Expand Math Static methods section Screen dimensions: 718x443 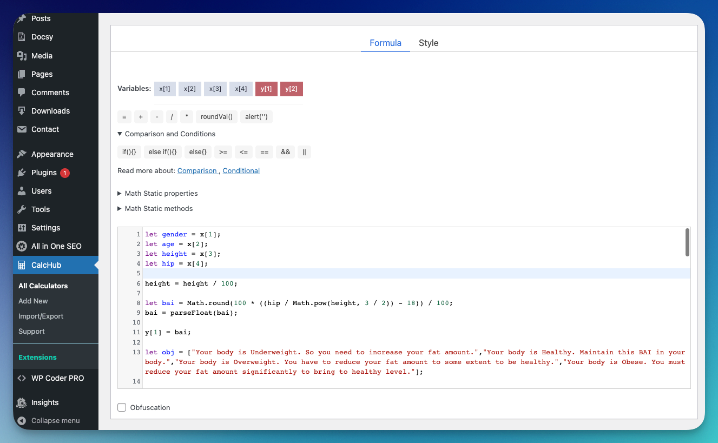point(155,208)
